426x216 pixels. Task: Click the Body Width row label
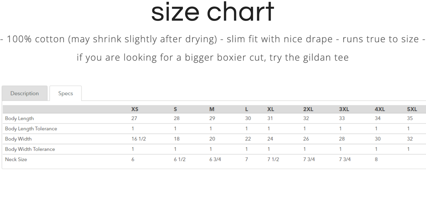[18, 139]
